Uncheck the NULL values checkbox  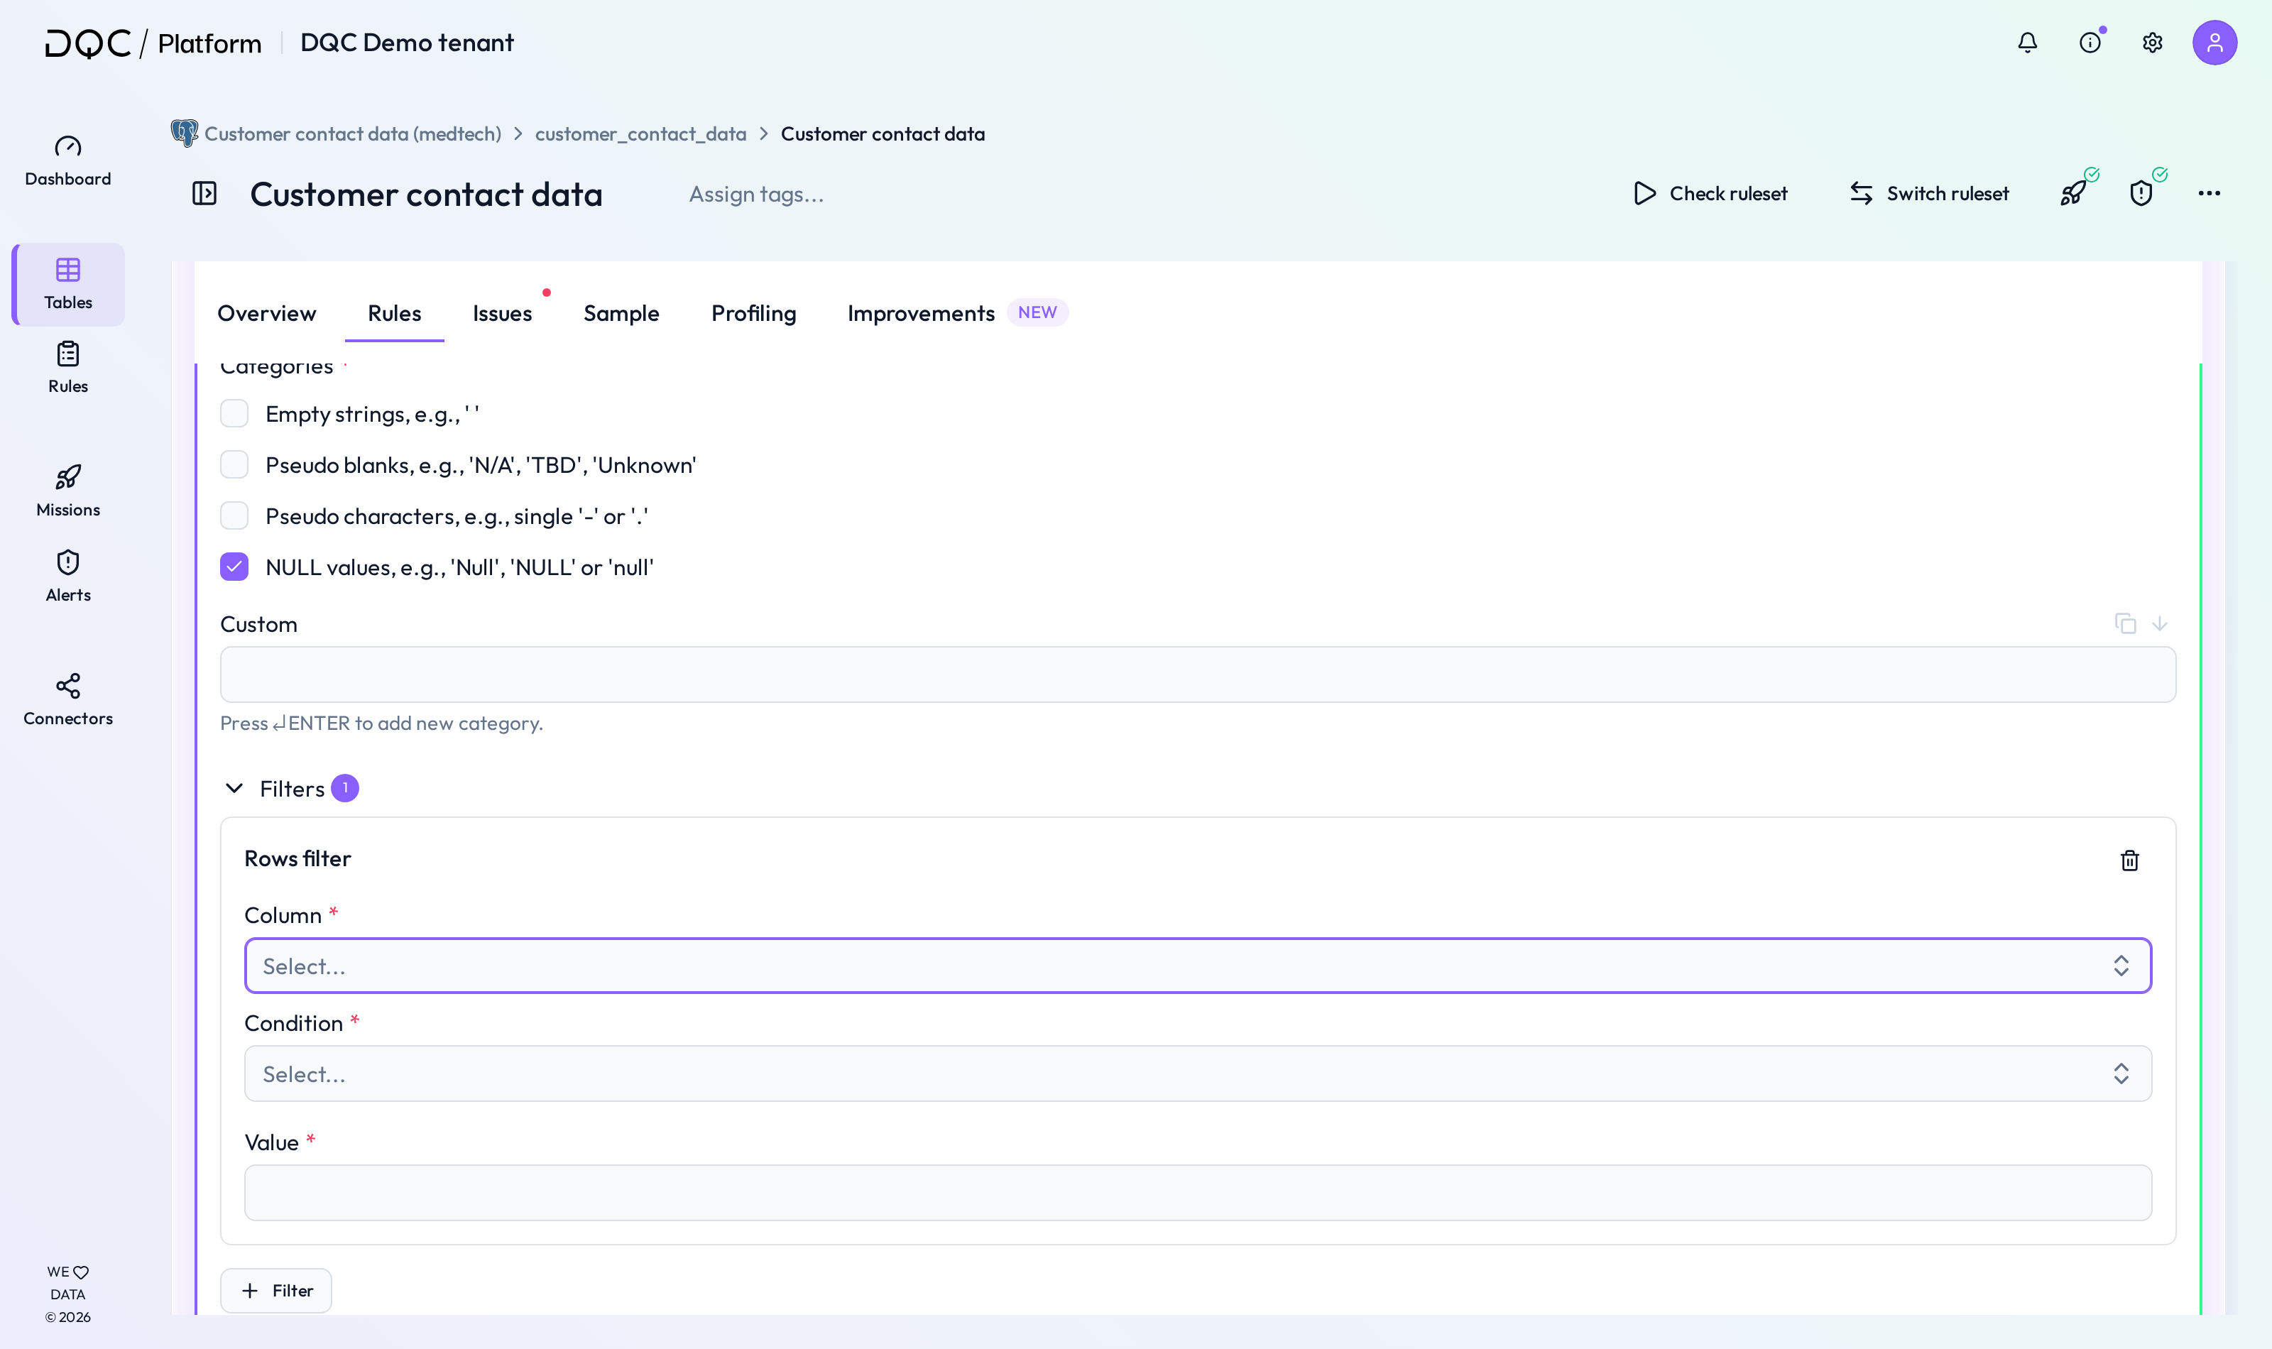point(234,567)
